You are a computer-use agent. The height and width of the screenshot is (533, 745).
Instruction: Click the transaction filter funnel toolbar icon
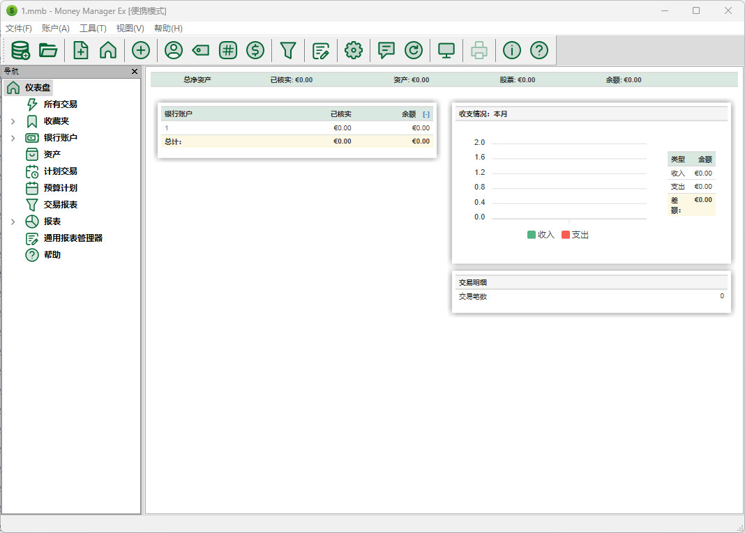(x=288, y=50)
